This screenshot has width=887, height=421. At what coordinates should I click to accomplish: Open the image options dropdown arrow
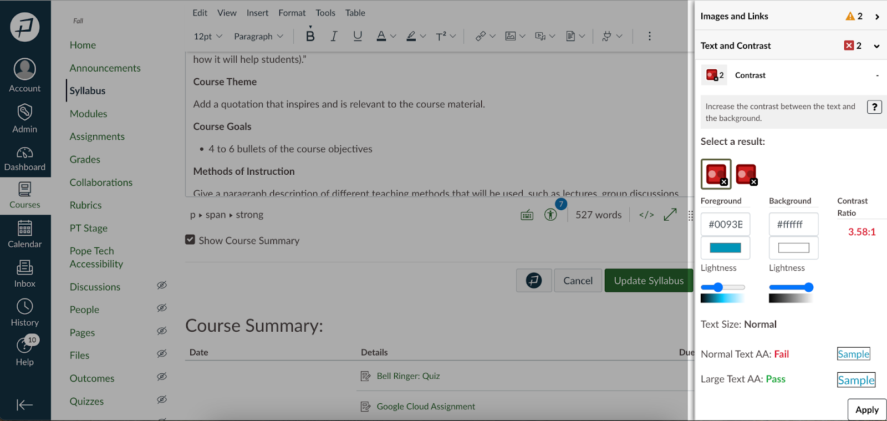point(522,36)
